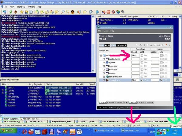Click Opera icon in quick launch
182x136 pixels.
[25, 132]
